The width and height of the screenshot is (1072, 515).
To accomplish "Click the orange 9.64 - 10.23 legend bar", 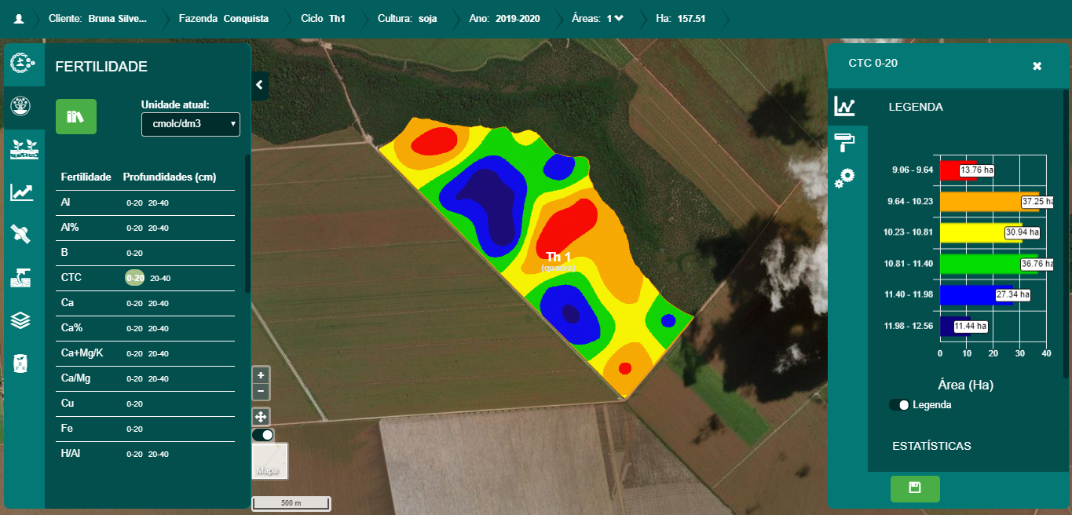I will 990,202.
